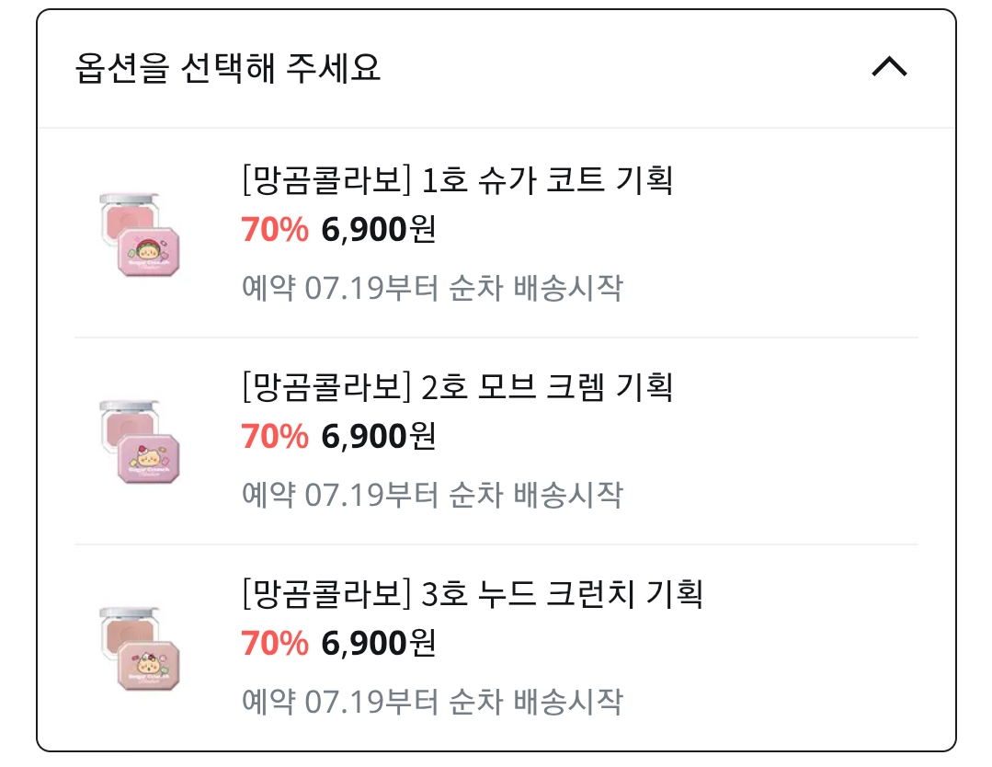
Task: Click the 옵션을 선택해 주세요 dropdown header
Action: click(x=496, y=68)
